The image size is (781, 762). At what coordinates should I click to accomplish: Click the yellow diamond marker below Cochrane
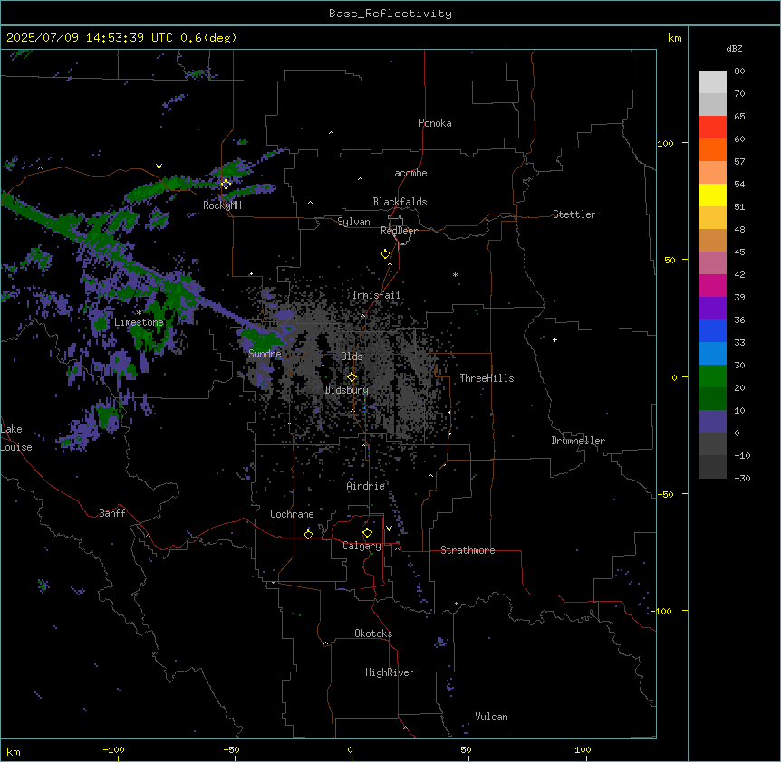pos(308,534)
